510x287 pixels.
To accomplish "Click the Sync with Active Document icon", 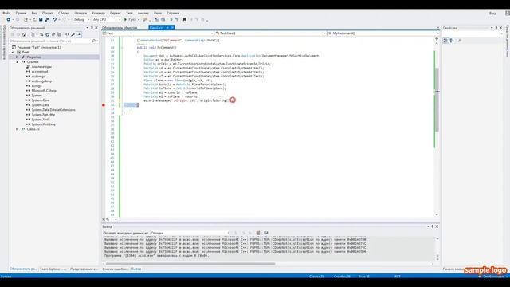I will (41, 34).
